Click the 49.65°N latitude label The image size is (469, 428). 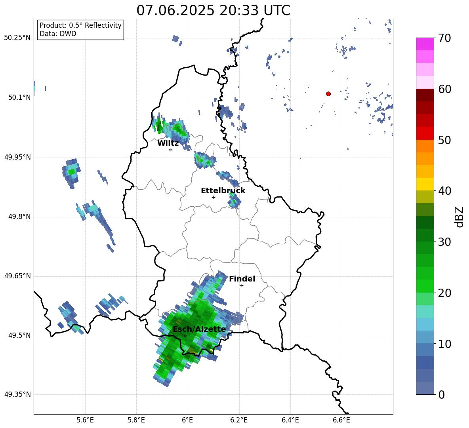17,276
